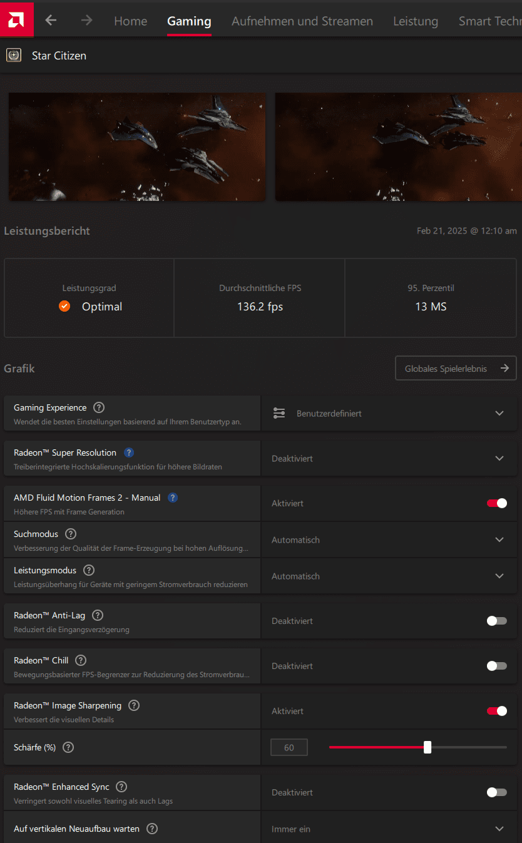Show info for AMD Fluid Motion Frames 2
This screenshot has height=843, width=522.
click(x=173, y=498)
